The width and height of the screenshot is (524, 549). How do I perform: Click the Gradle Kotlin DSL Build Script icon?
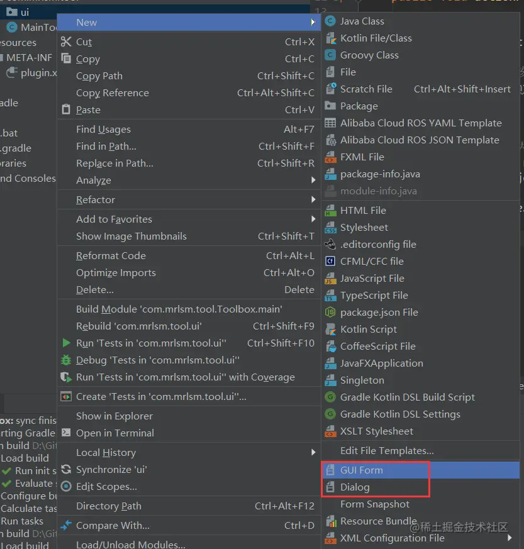330,397
